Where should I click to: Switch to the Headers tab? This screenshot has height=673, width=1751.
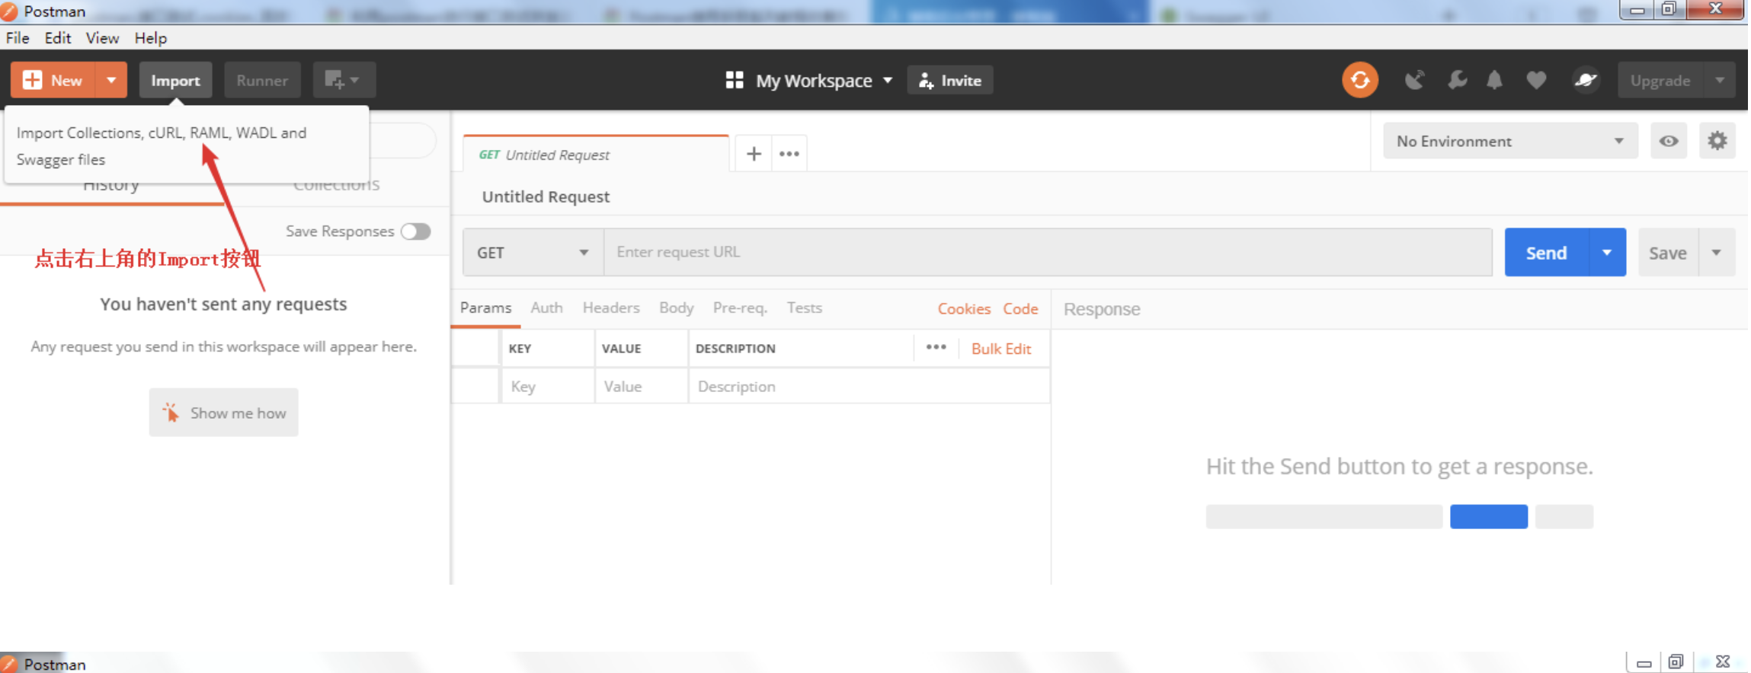pyautogui.click(x=610, y=308)
